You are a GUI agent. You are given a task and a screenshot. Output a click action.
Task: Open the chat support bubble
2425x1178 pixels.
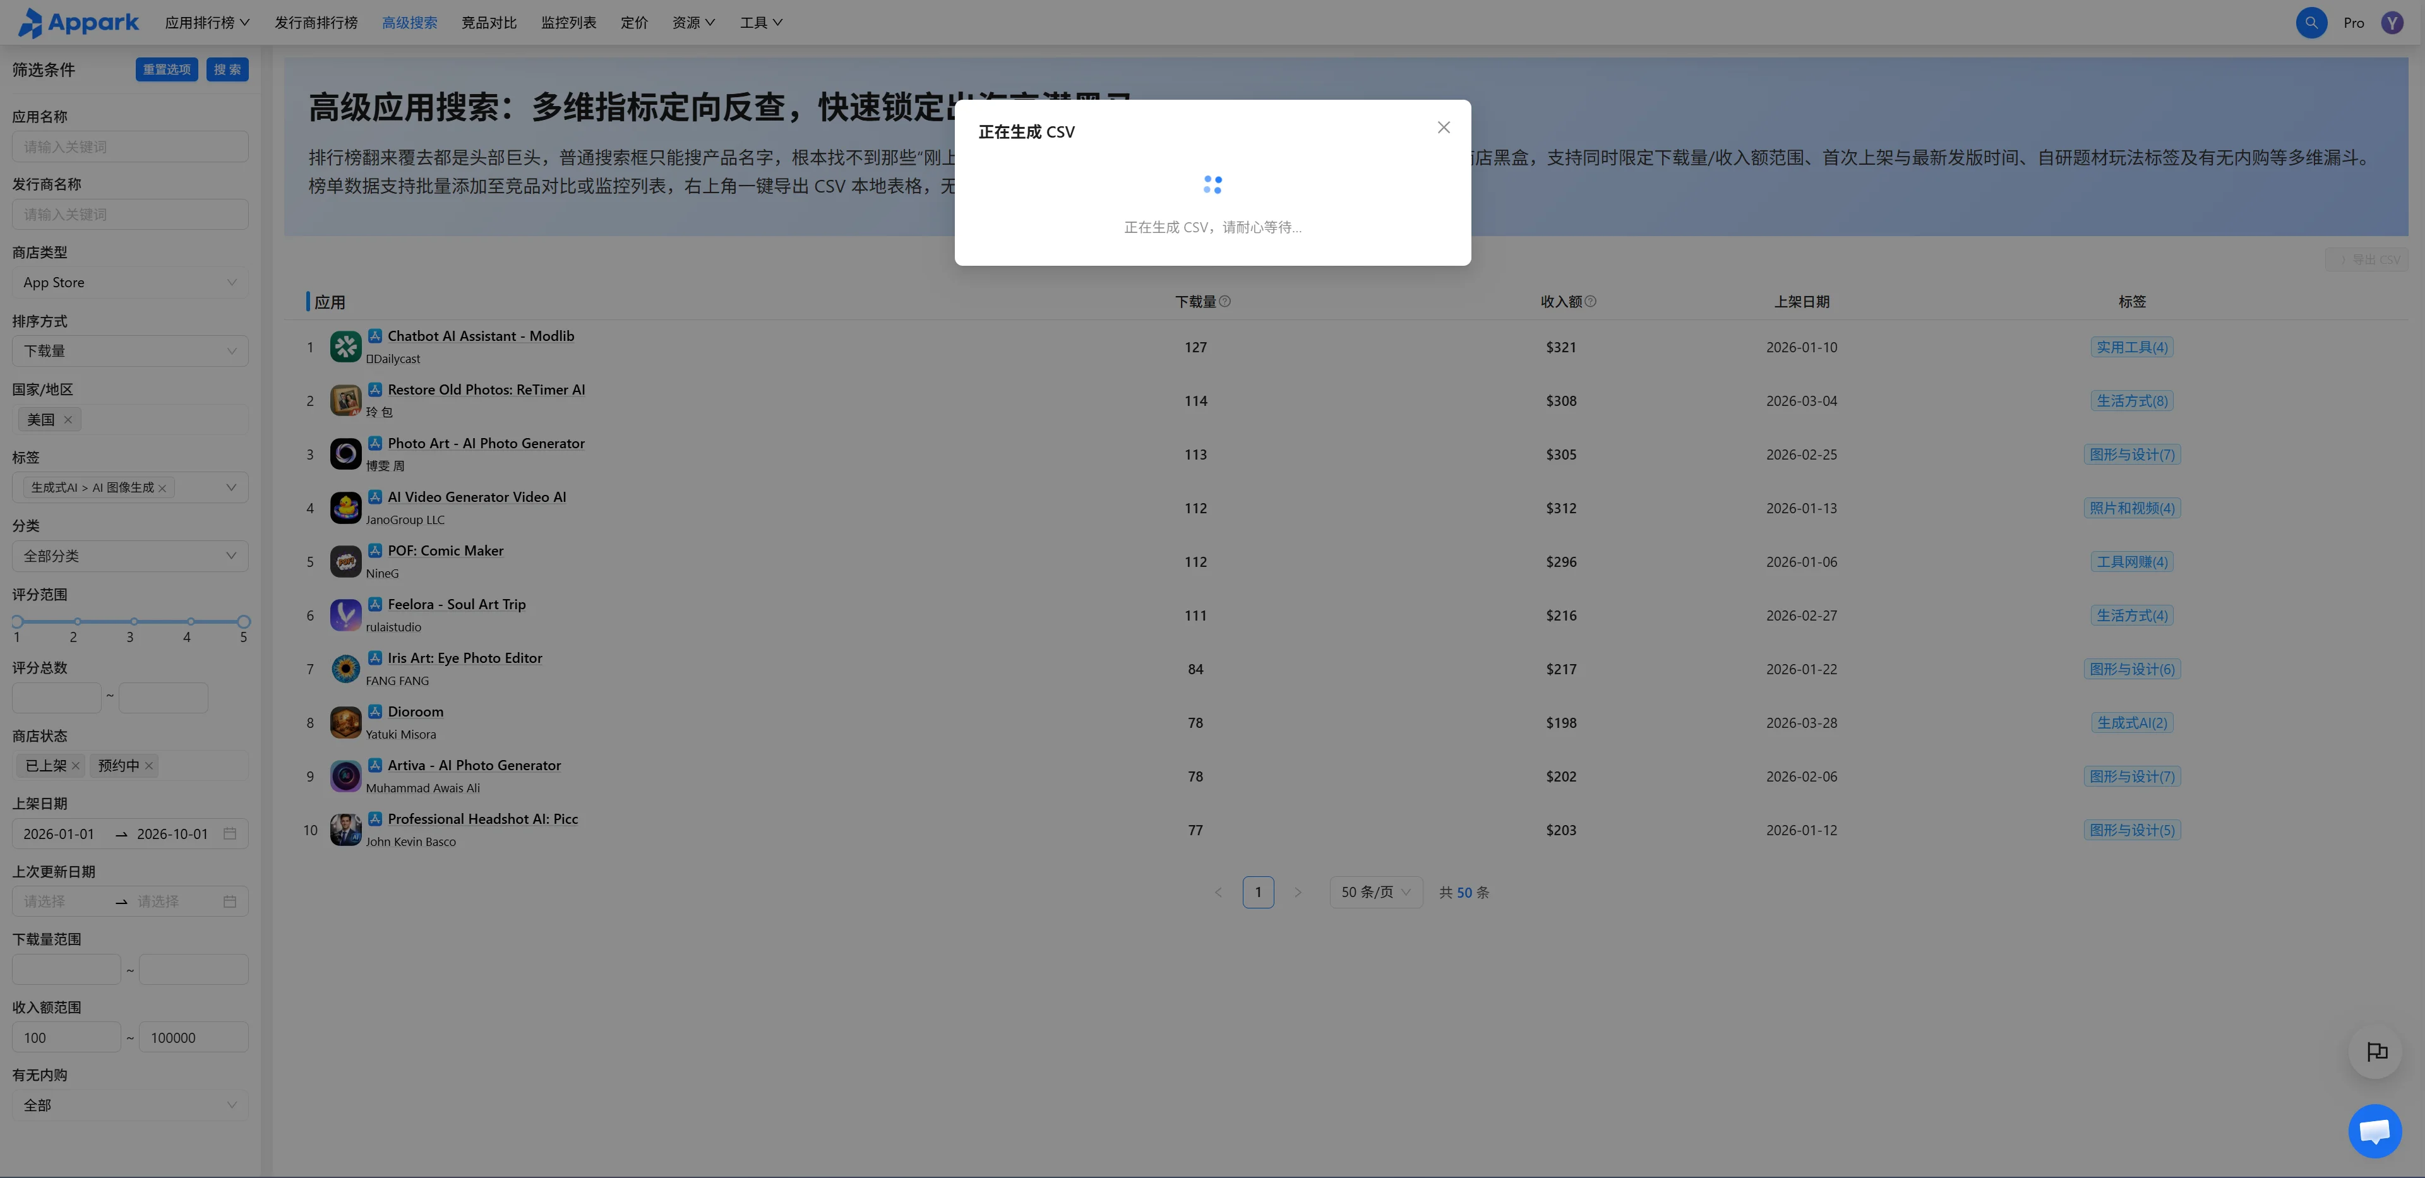click(x=2374, y=1130)
